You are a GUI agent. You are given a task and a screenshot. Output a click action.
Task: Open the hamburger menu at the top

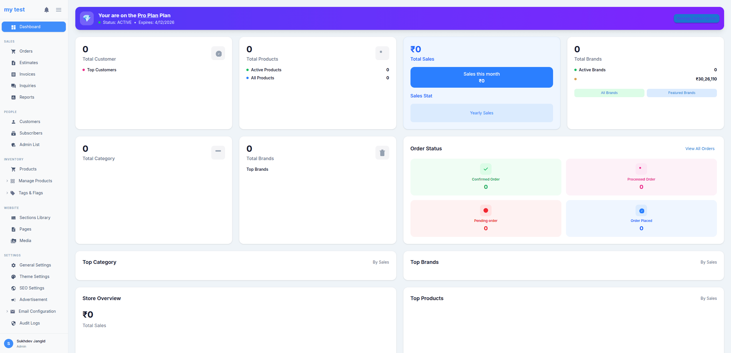click(59, 9)
